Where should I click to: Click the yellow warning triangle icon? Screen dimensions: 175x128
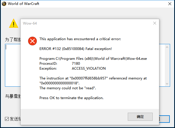pyautogui.click(x=14, y=23)
